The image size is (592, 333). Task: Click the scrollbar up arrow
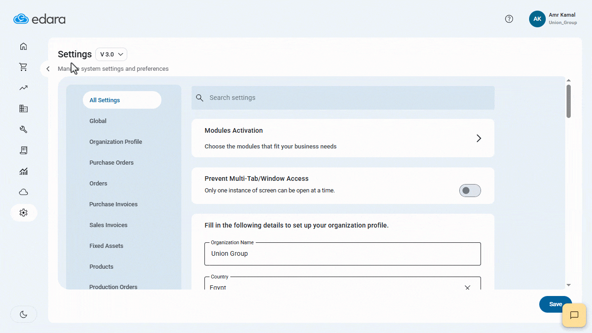click(568, 80)
